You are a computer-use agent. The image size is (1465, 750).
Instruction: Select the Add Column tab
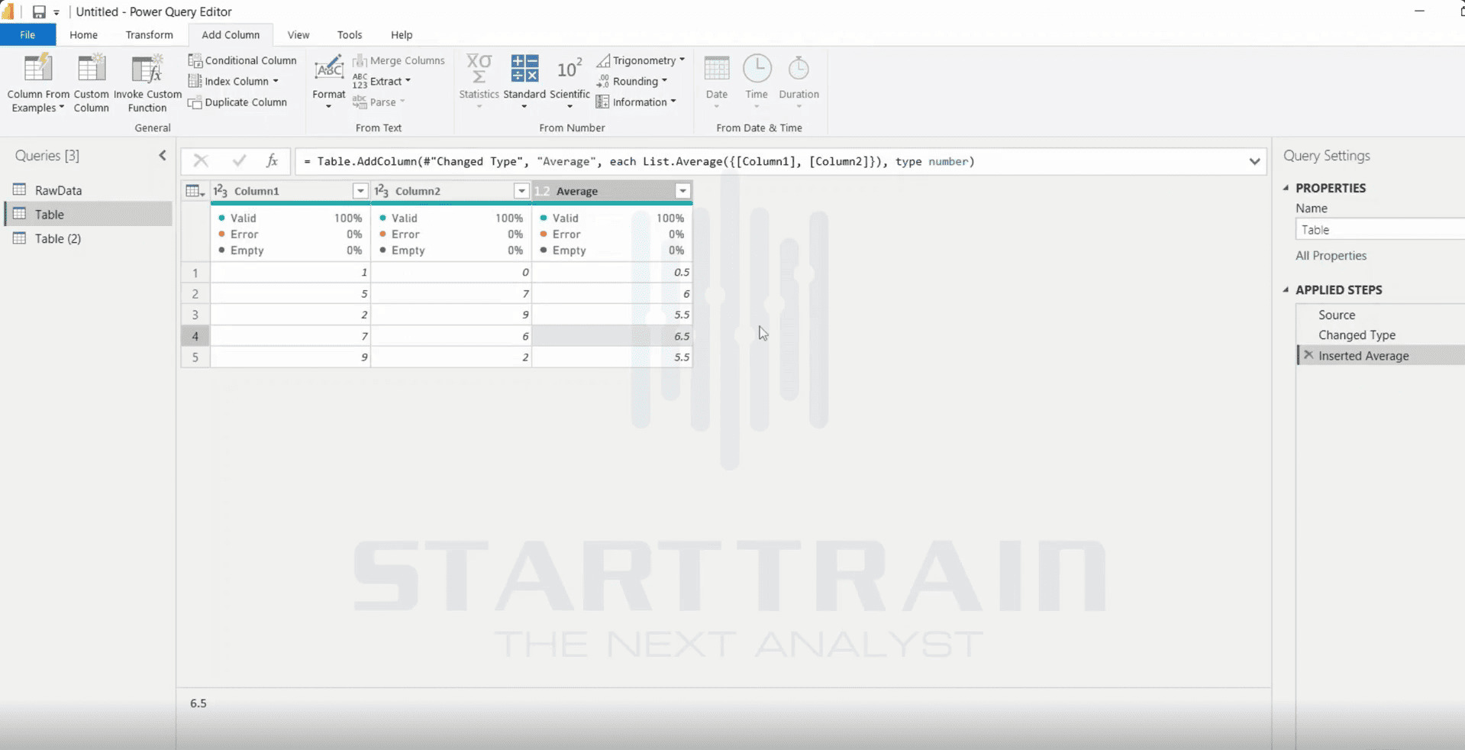tap(231, 34)
